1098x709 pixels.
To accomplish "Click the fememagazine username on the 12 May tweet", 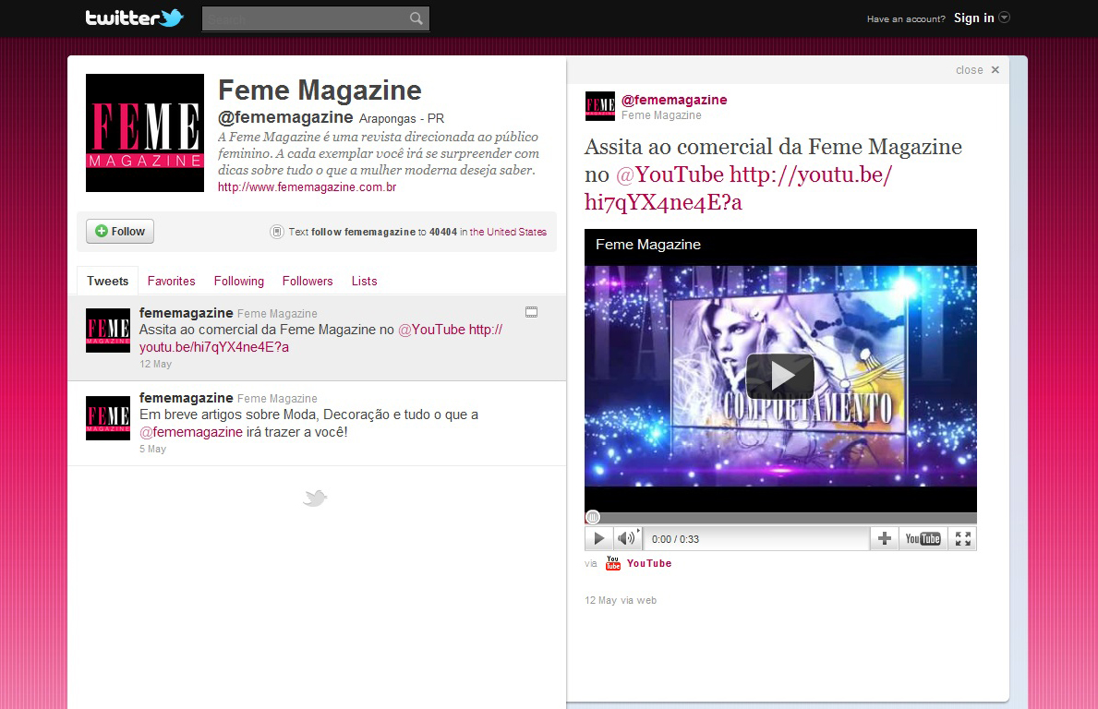I will (x=187, y=313).
